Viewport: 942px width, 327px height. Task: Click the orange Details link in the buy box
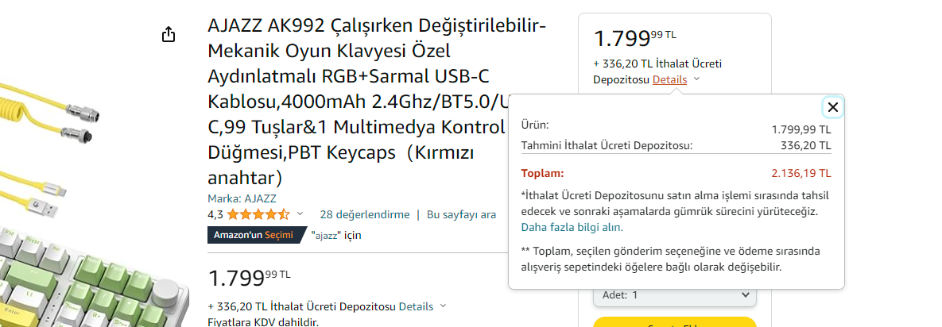(669, 79)
